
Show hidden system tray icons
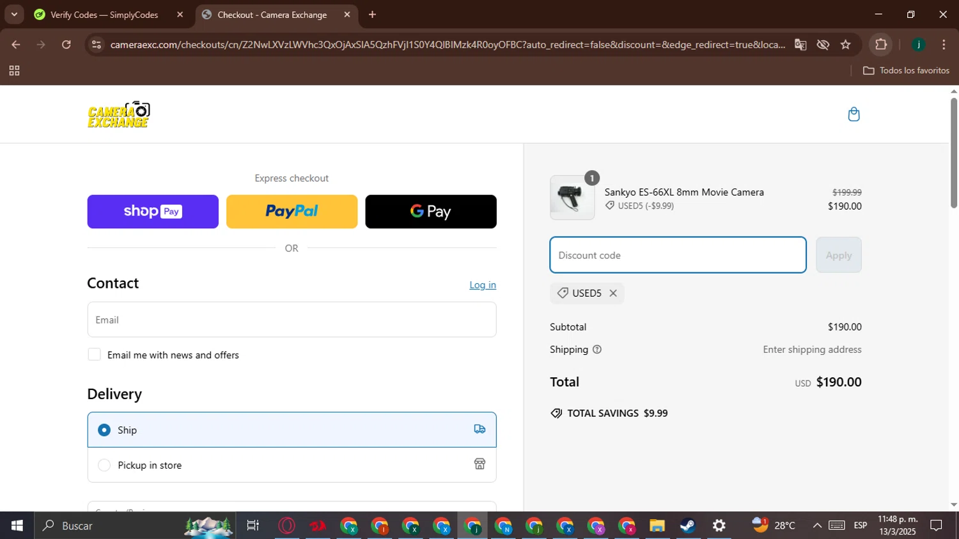(x=817, y=526)
